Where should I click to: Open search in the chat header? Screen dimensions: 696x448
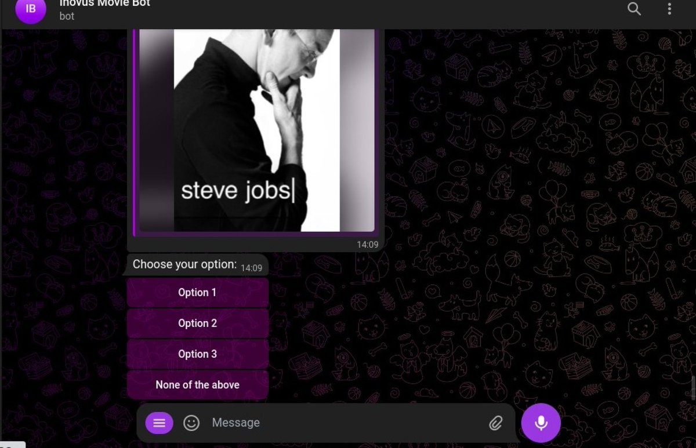pyautogui.click(x=635, y=9)
